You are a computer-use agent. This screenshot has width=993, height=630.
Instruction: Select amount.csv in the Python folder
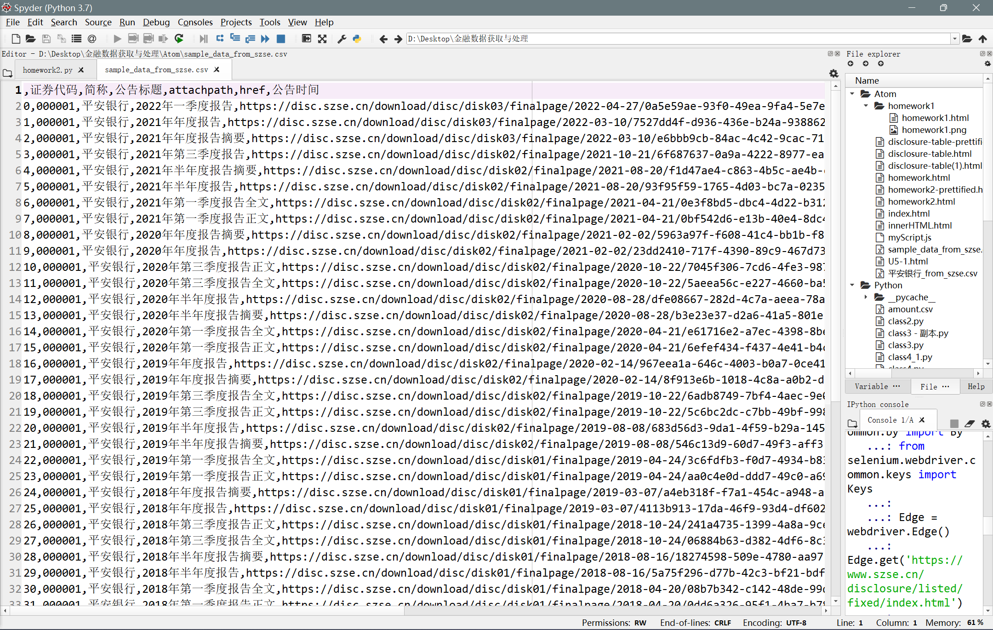pos(910,309)
